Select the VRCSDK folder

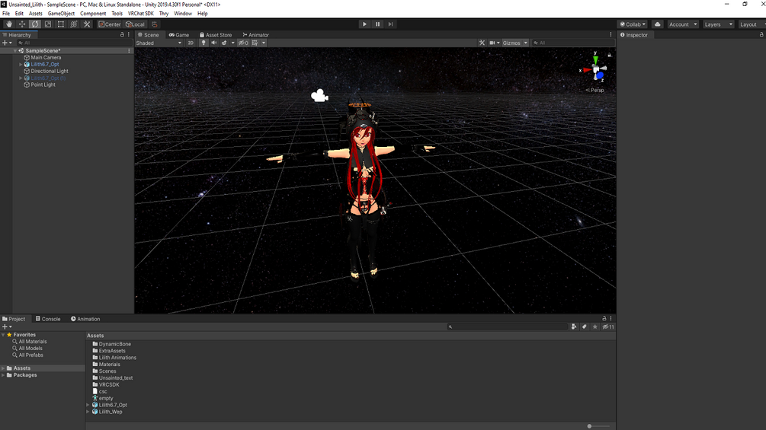(109, 384)
